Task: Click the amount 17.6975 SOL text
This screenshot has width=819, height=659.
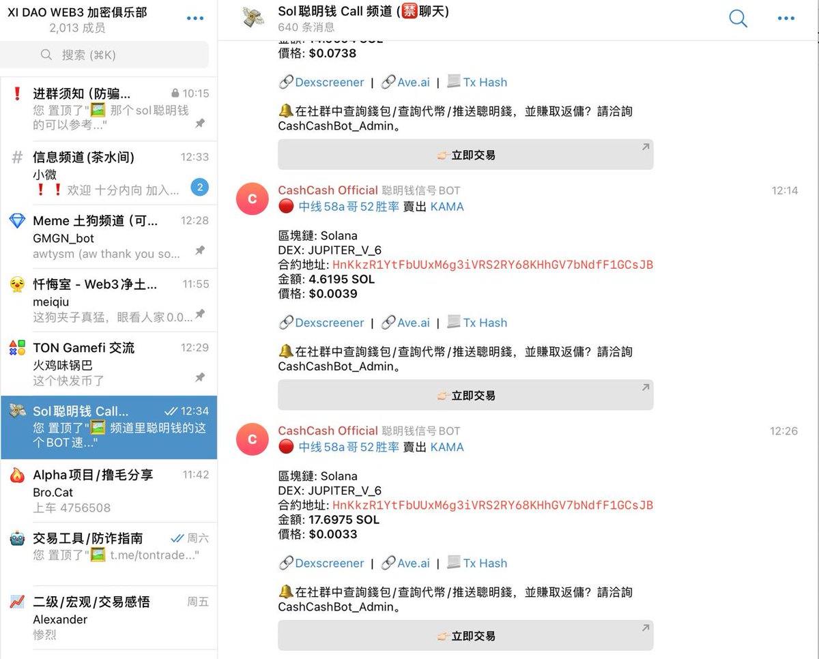Action: [344, 519]
